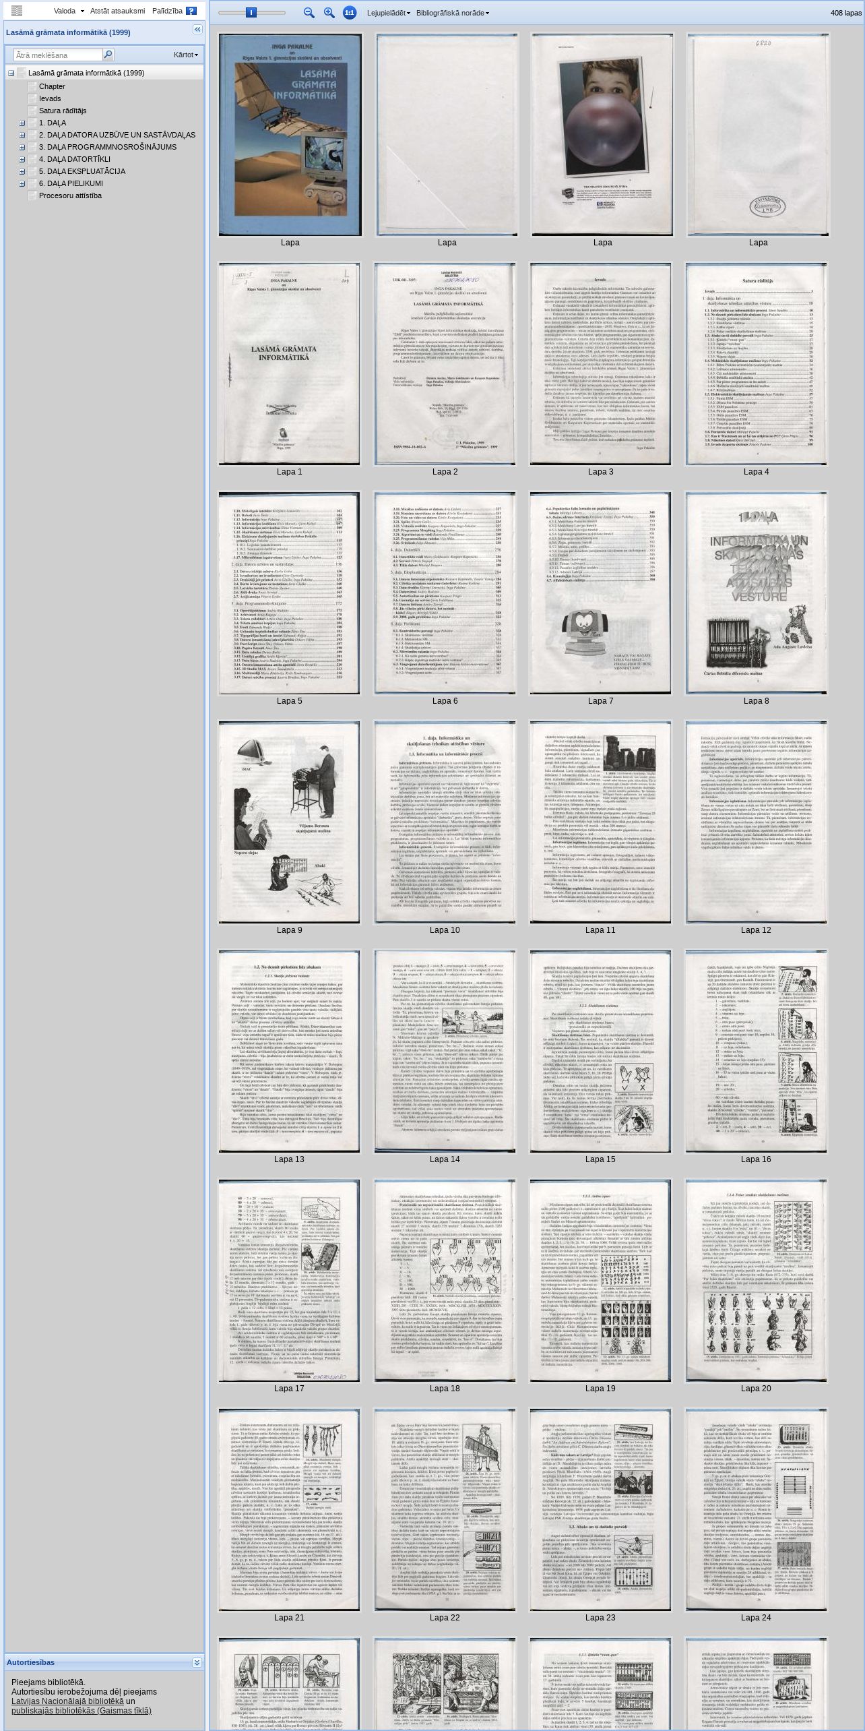Click the Lapa 11 caption

point(600,930)
